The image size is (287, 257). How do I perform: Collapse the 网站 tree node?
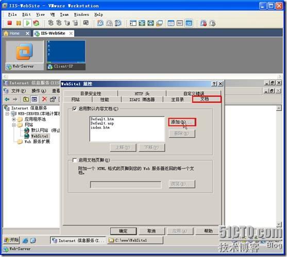14,125
